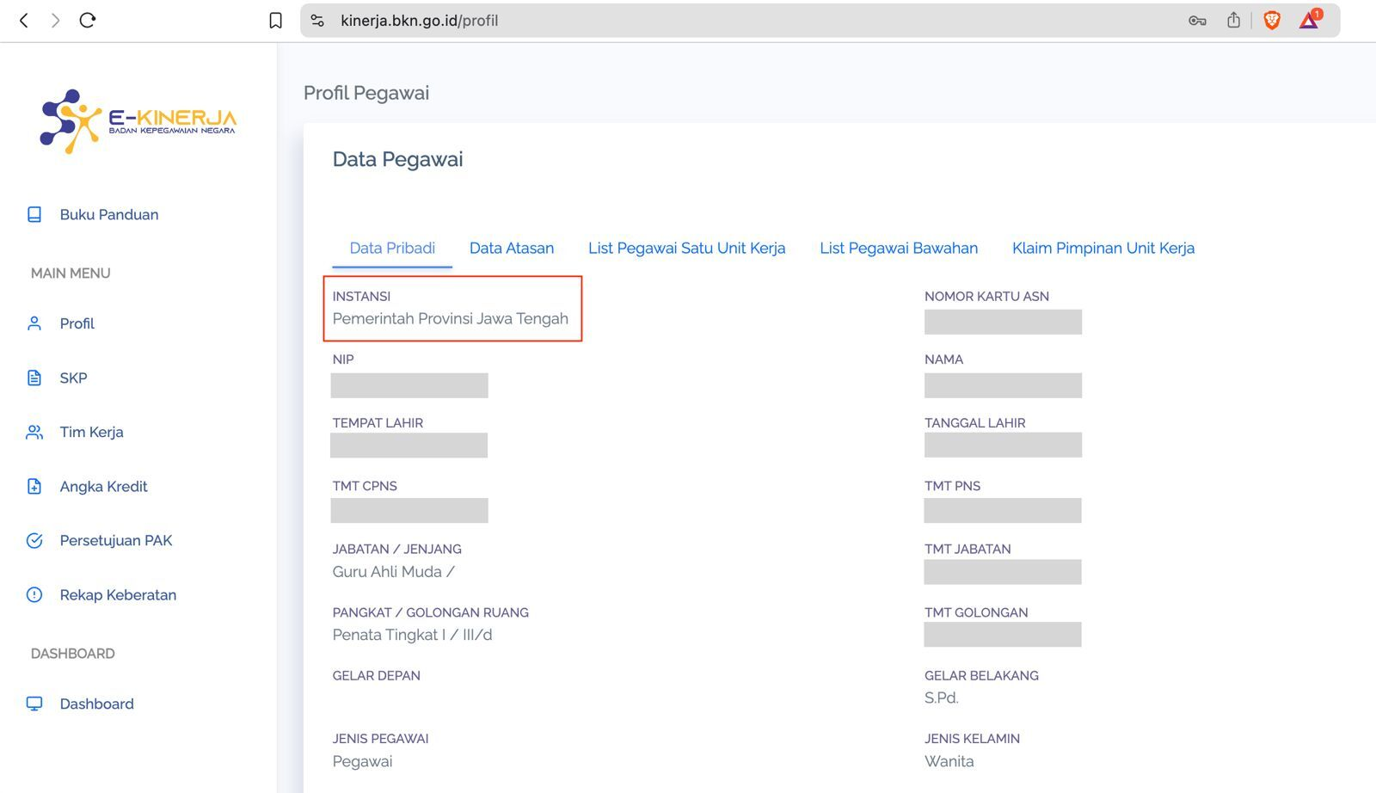Image resolution: width=1376 pixels, height=793 pixels.
Task: Click the alert icon beside Rekap Keberatan
Action: click(x=34, y=594)
